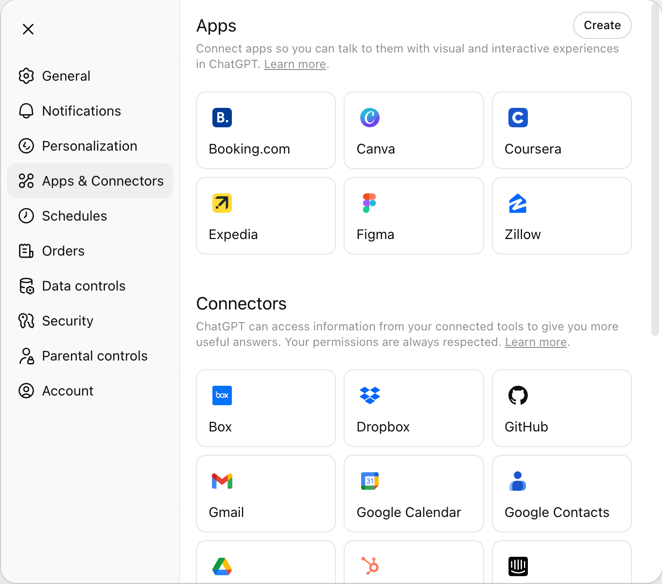The width and height of the screenshot is (662, 584).
Task: Open the Figma logo icon
Action: [x=369, y=203]
